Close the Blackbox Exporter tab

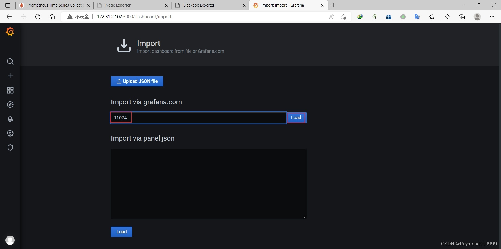(244, 5)
